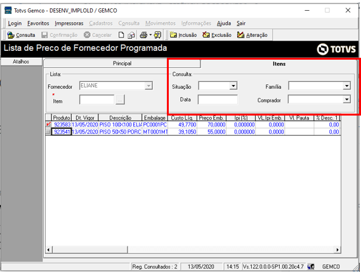The width and height of the screenshot is (361, 273).
Task: Click the Data input field
Action: pos(218,100)
